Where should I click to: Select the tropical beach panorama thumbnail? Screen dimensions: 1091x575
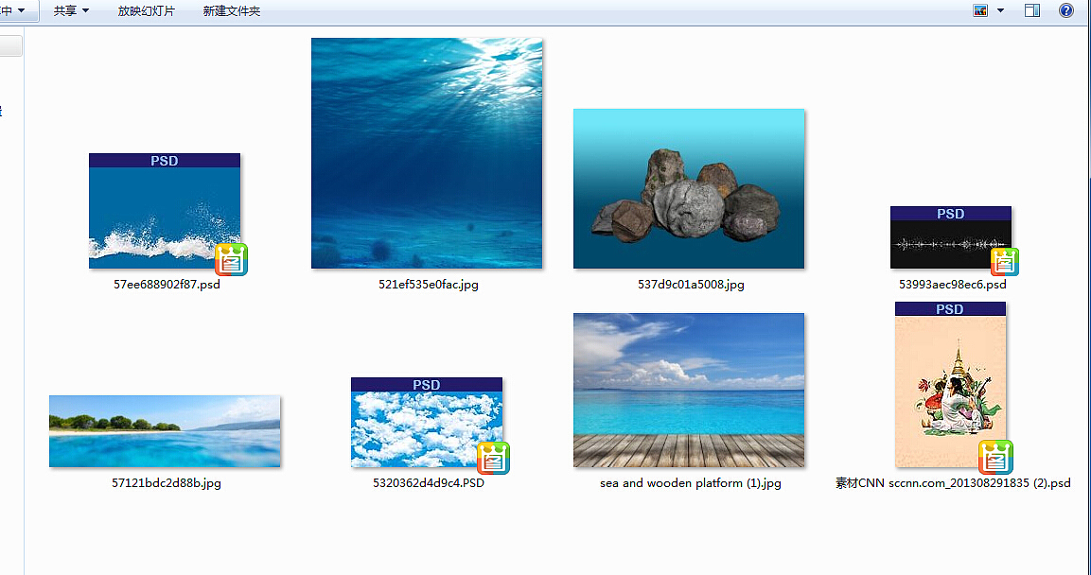tap(165, 431)
